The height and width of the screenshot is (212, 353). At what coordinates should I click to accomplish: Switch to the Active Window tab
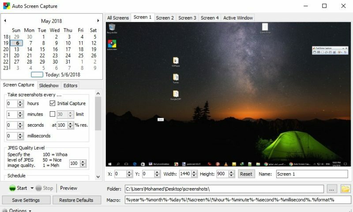[x=238, y=18]
